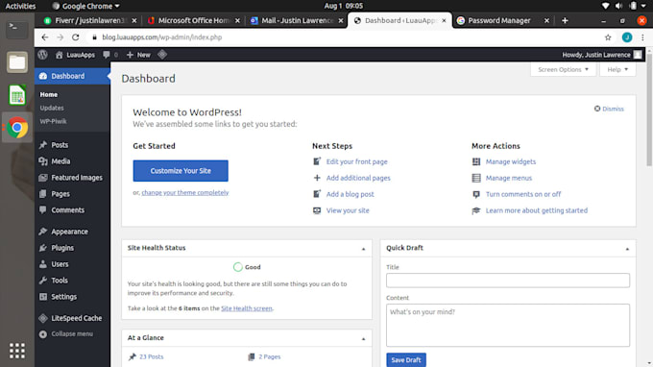Select Home submenu item
Viewport: 653px width, 367px height.
click(49, 94)
